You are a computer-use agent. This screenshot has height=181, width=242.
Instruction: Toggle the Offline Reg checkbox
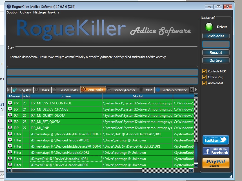(204, 77)
